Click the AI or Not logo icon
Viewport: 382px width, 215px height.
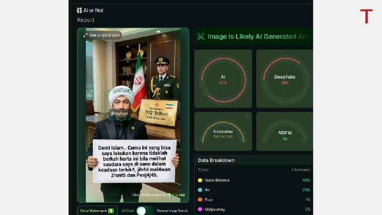79,10
